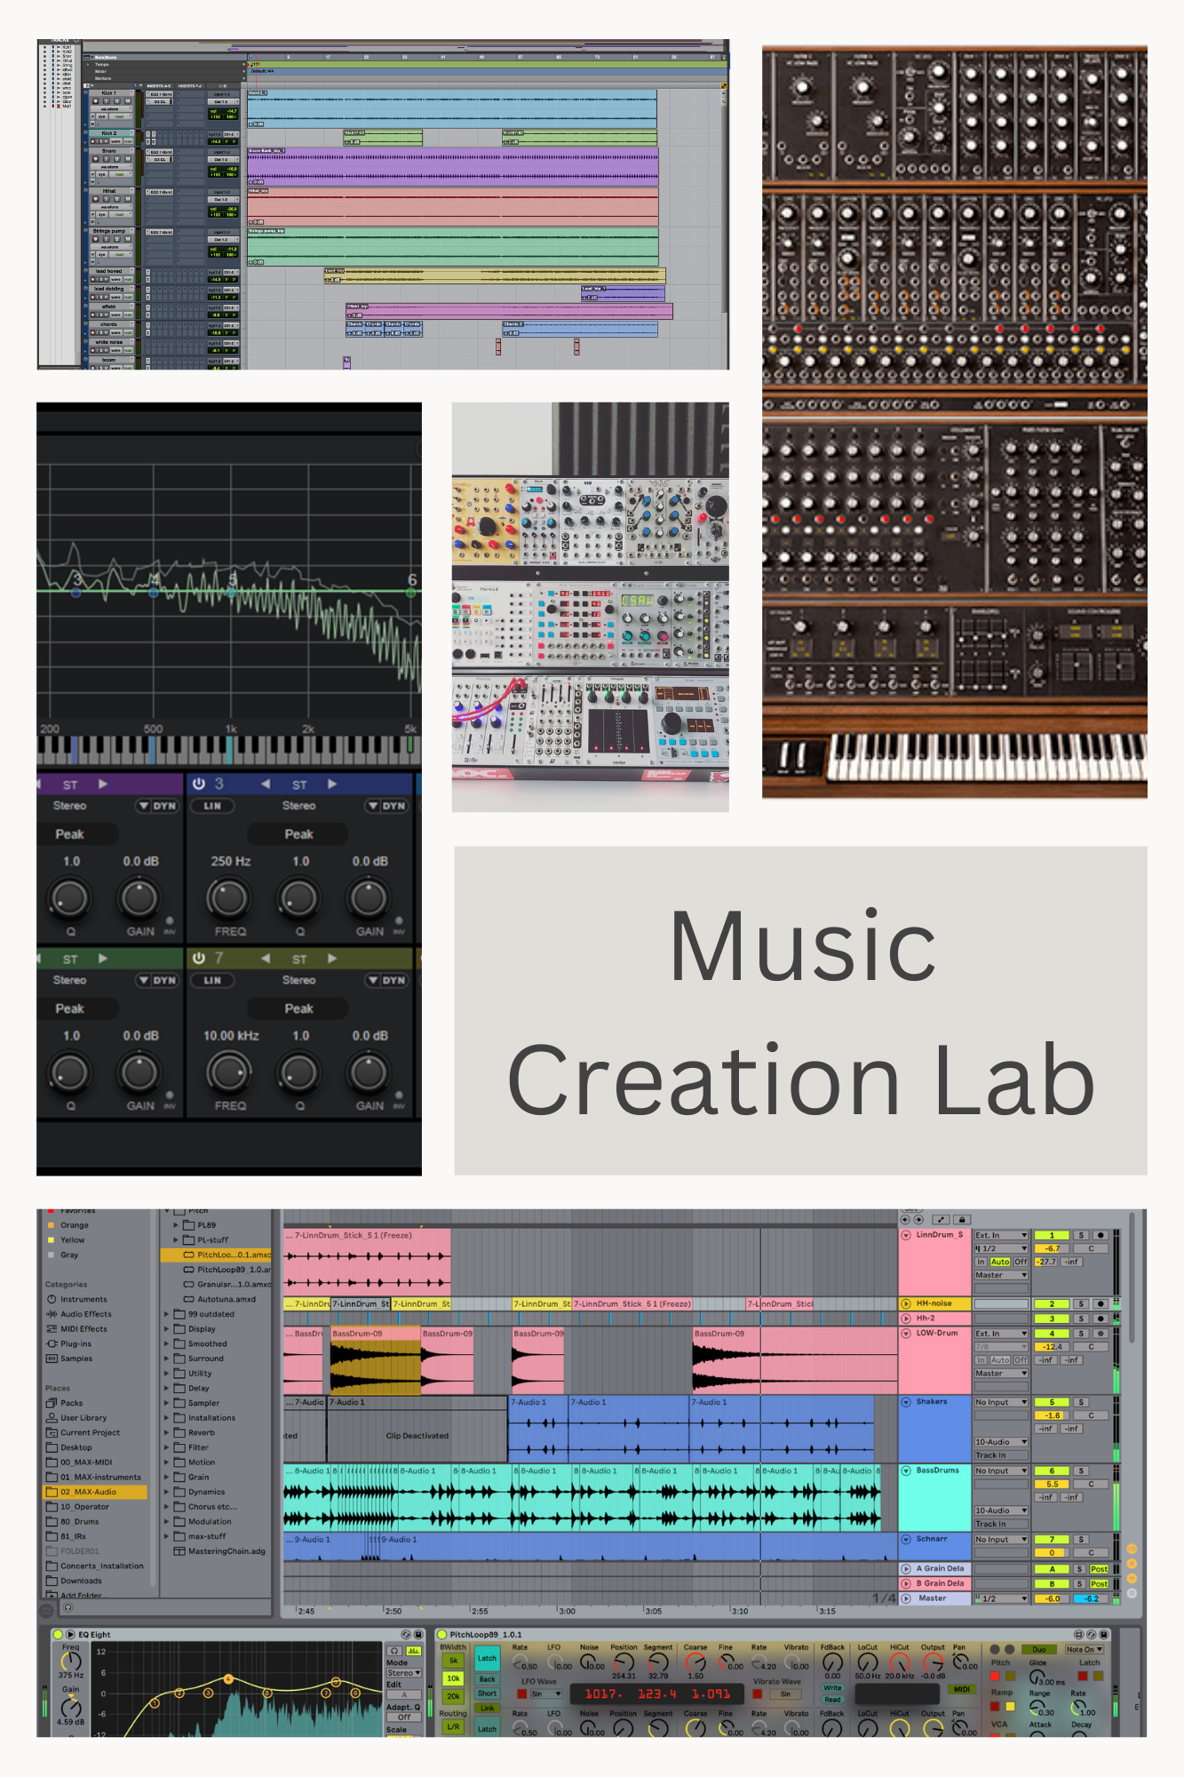
Task: Click the lock icon above the track list
Action: pos(961,1220)
